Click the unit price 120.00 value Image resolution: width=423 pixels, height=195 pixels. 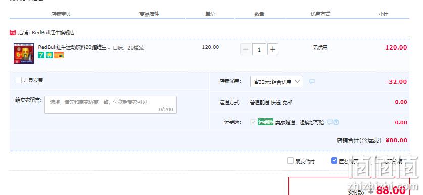[x=210, y=47]
